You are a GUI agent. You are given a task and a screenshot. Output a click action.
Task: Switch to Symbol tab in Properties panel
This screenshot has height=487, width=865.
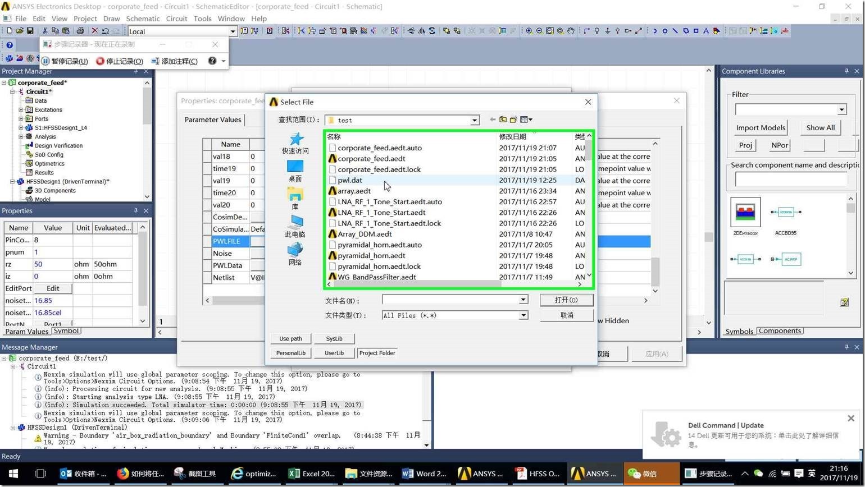tap(66, 331)
